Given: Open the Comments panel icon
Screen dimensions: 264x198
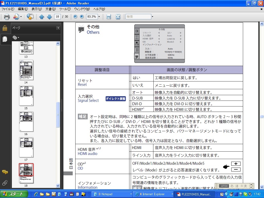Looking at the screenshot, I should pos(5,172).
